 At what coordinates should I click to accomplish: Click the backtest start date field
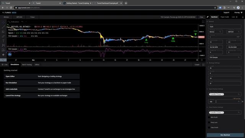pos(215,47)
